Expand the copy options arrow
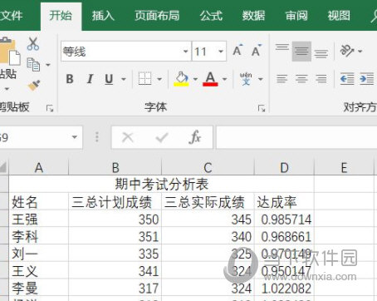 [48, 65]
